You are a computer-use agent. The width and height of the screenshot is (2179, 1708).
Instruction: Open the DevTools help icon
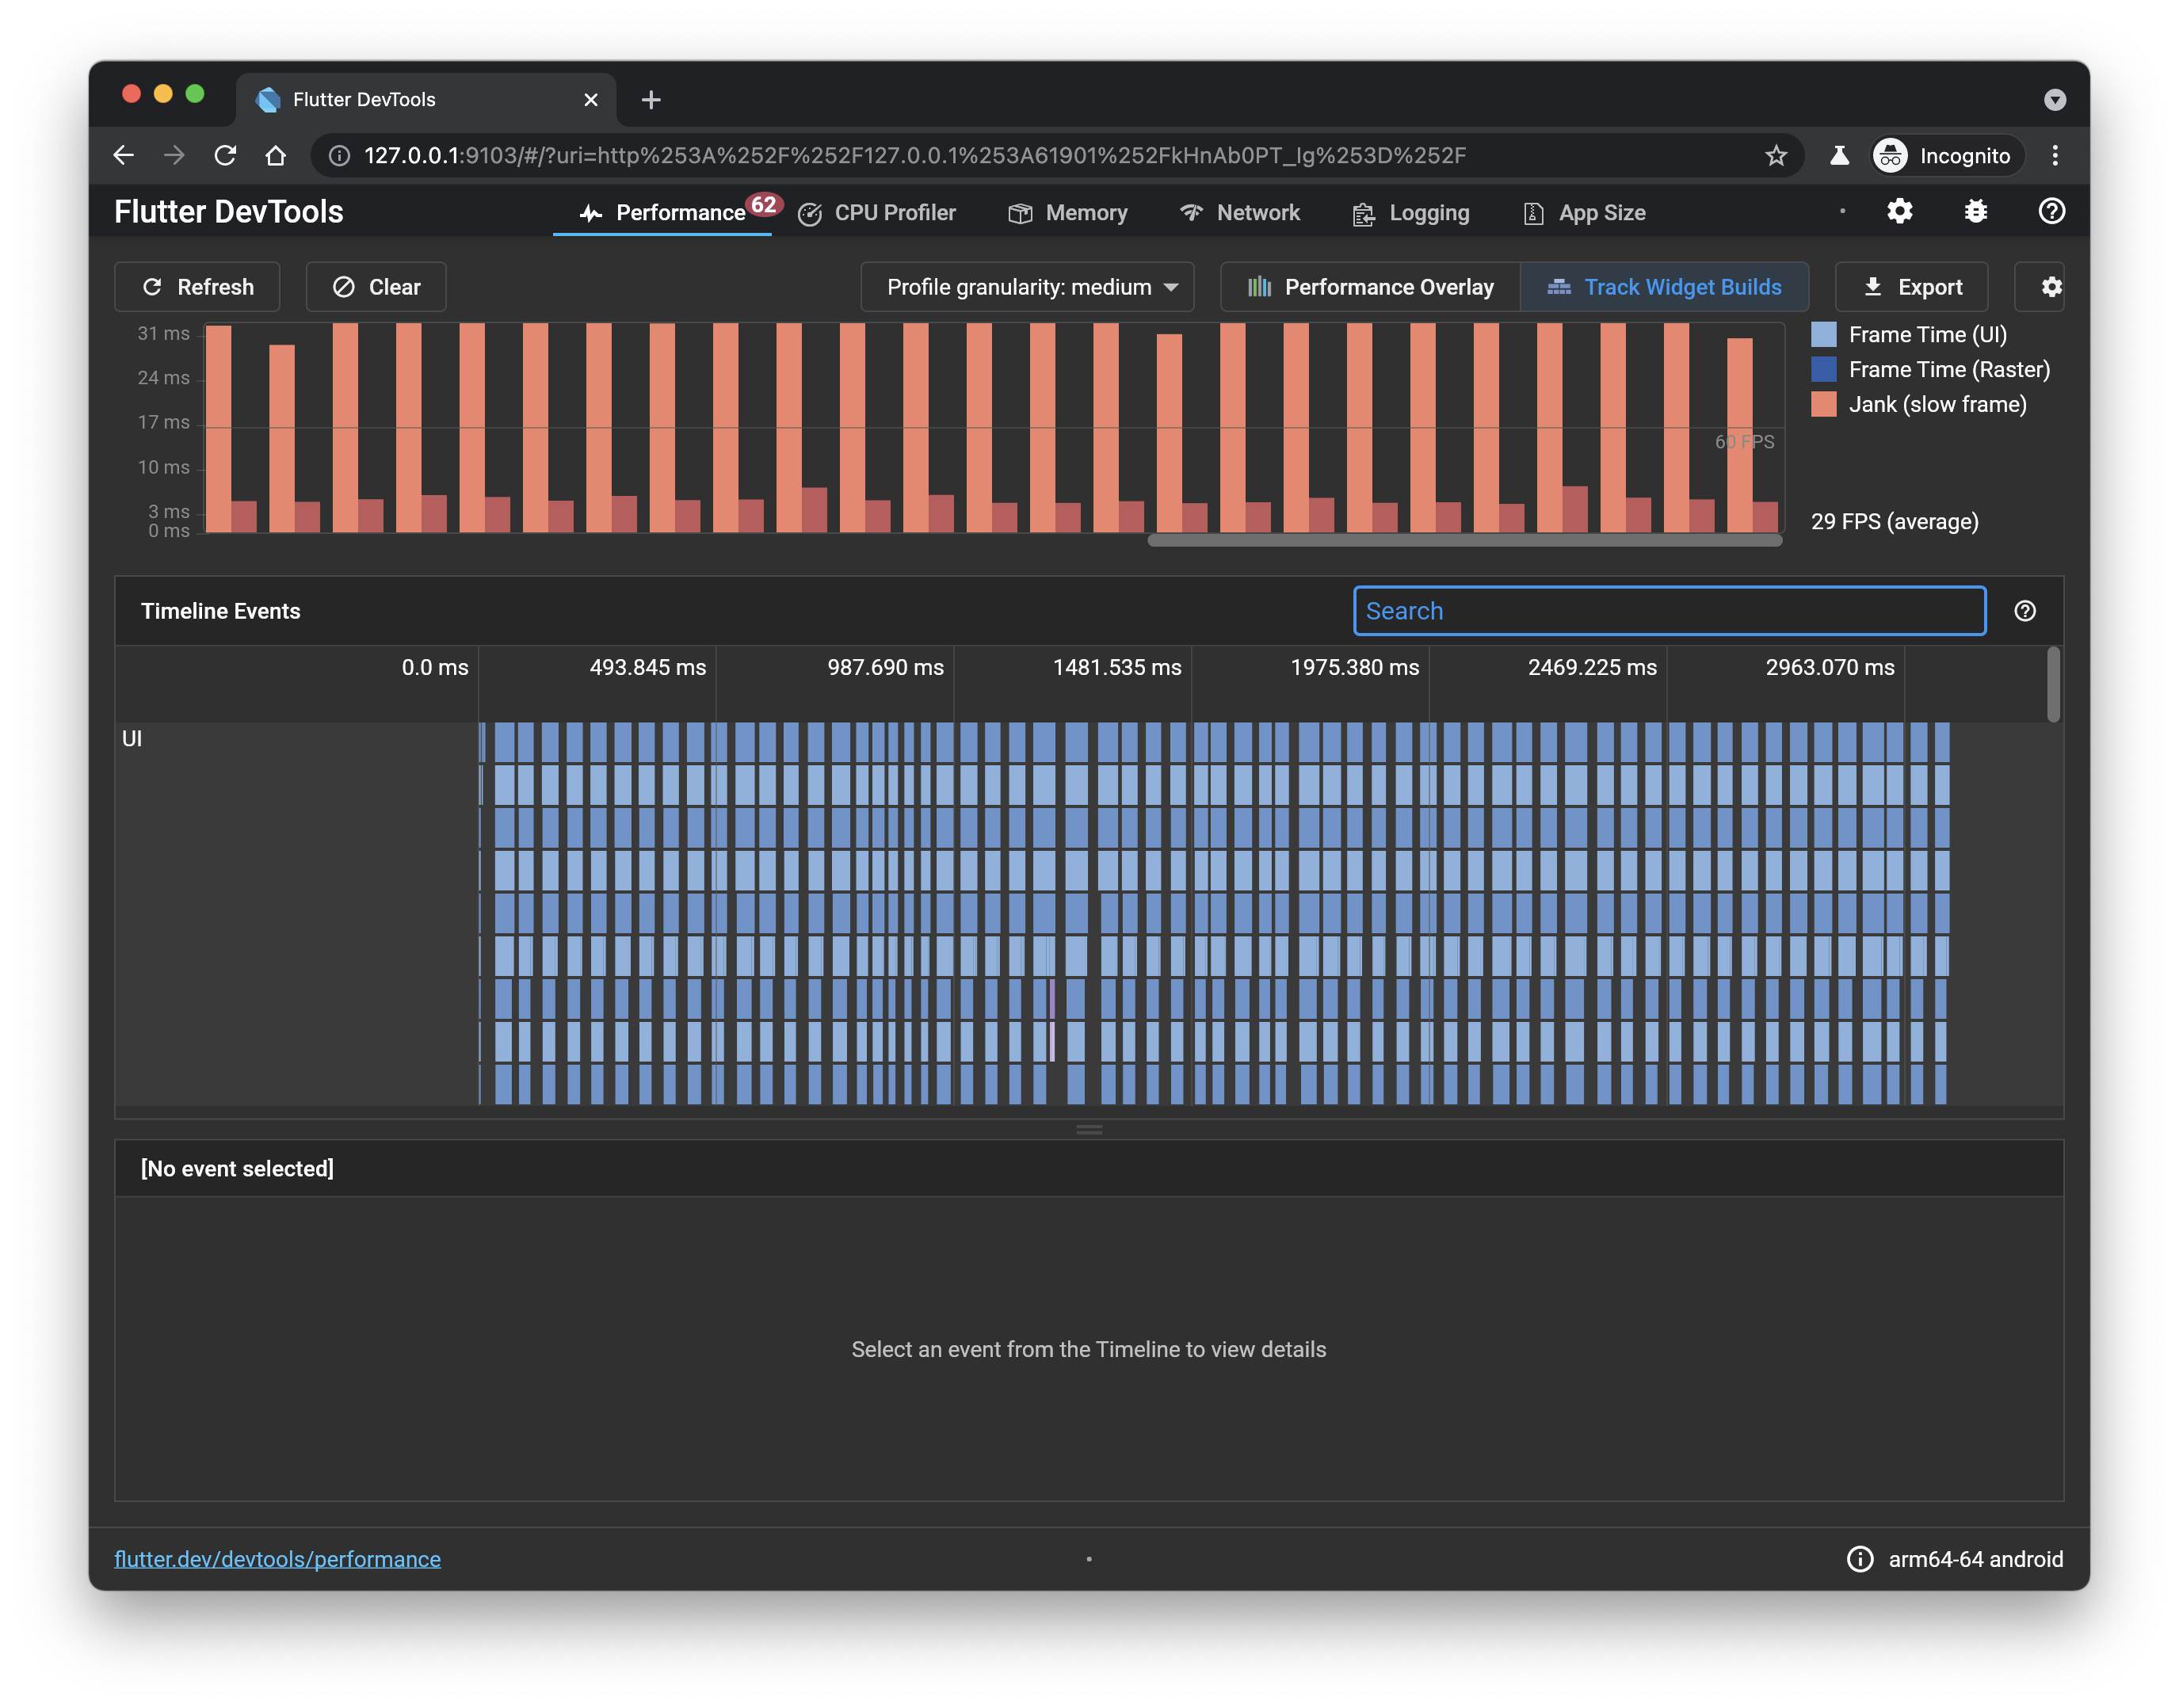point(2051,211)
